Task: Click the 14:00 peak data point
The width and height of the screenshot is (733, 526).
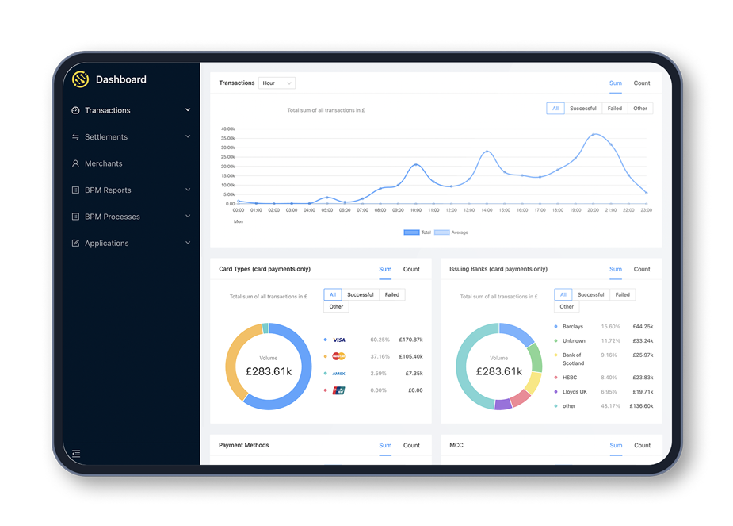Action: (x=487, y=152)
